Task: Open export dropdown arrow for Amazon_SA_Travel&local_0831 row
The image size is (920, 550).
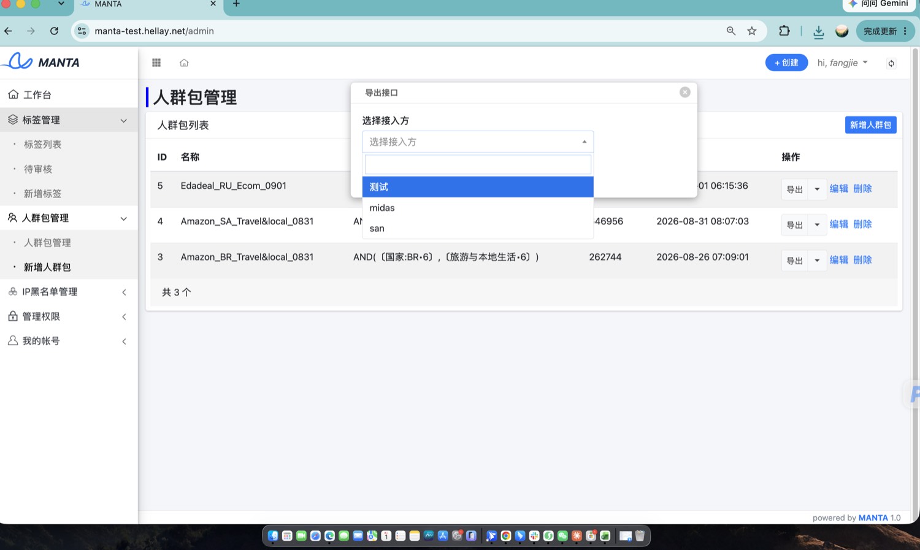Action: point(817,224)
